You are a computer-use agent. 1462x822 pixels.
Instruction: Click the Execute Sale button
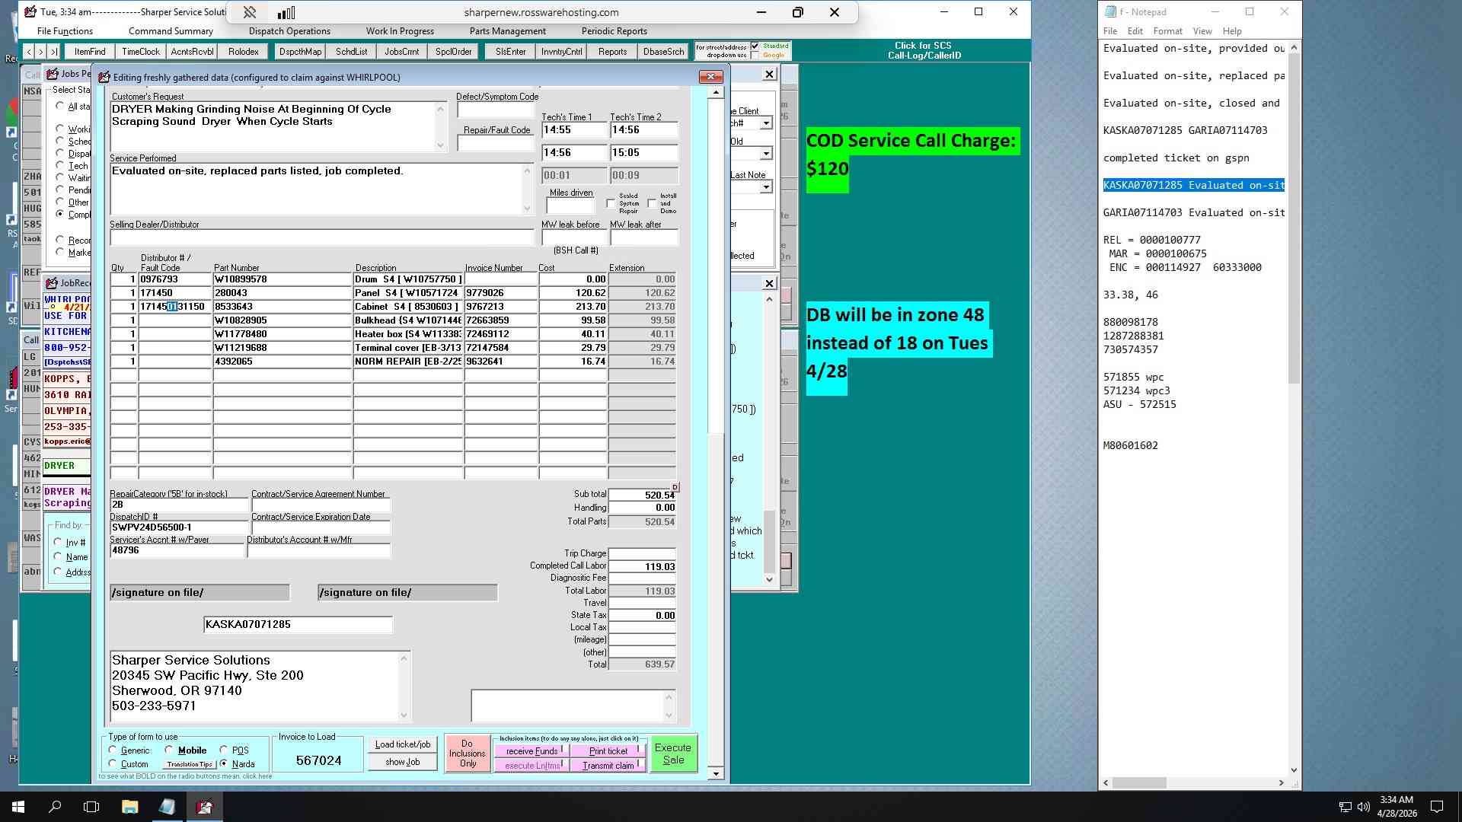pyautogui.click(x=673, y=753)
